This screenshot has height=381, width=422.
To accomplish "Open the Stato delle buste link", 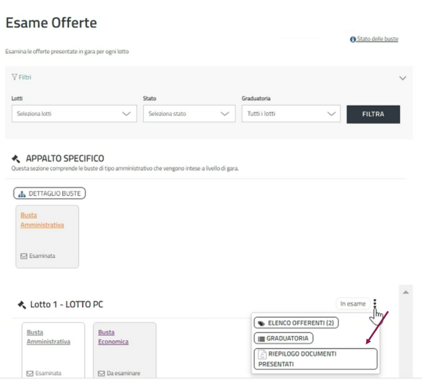I will (x=377, y=39).
